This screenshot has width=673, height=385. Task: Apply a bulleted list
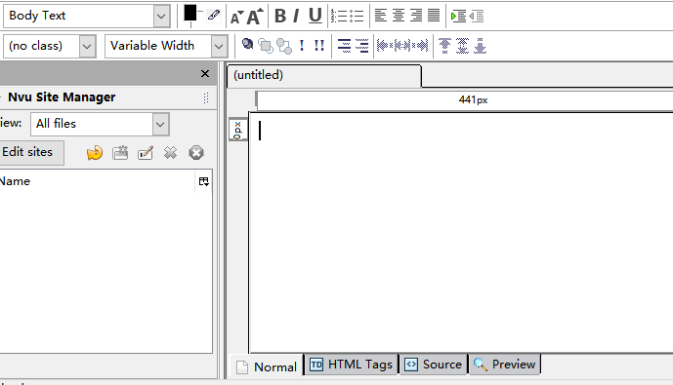357,16
